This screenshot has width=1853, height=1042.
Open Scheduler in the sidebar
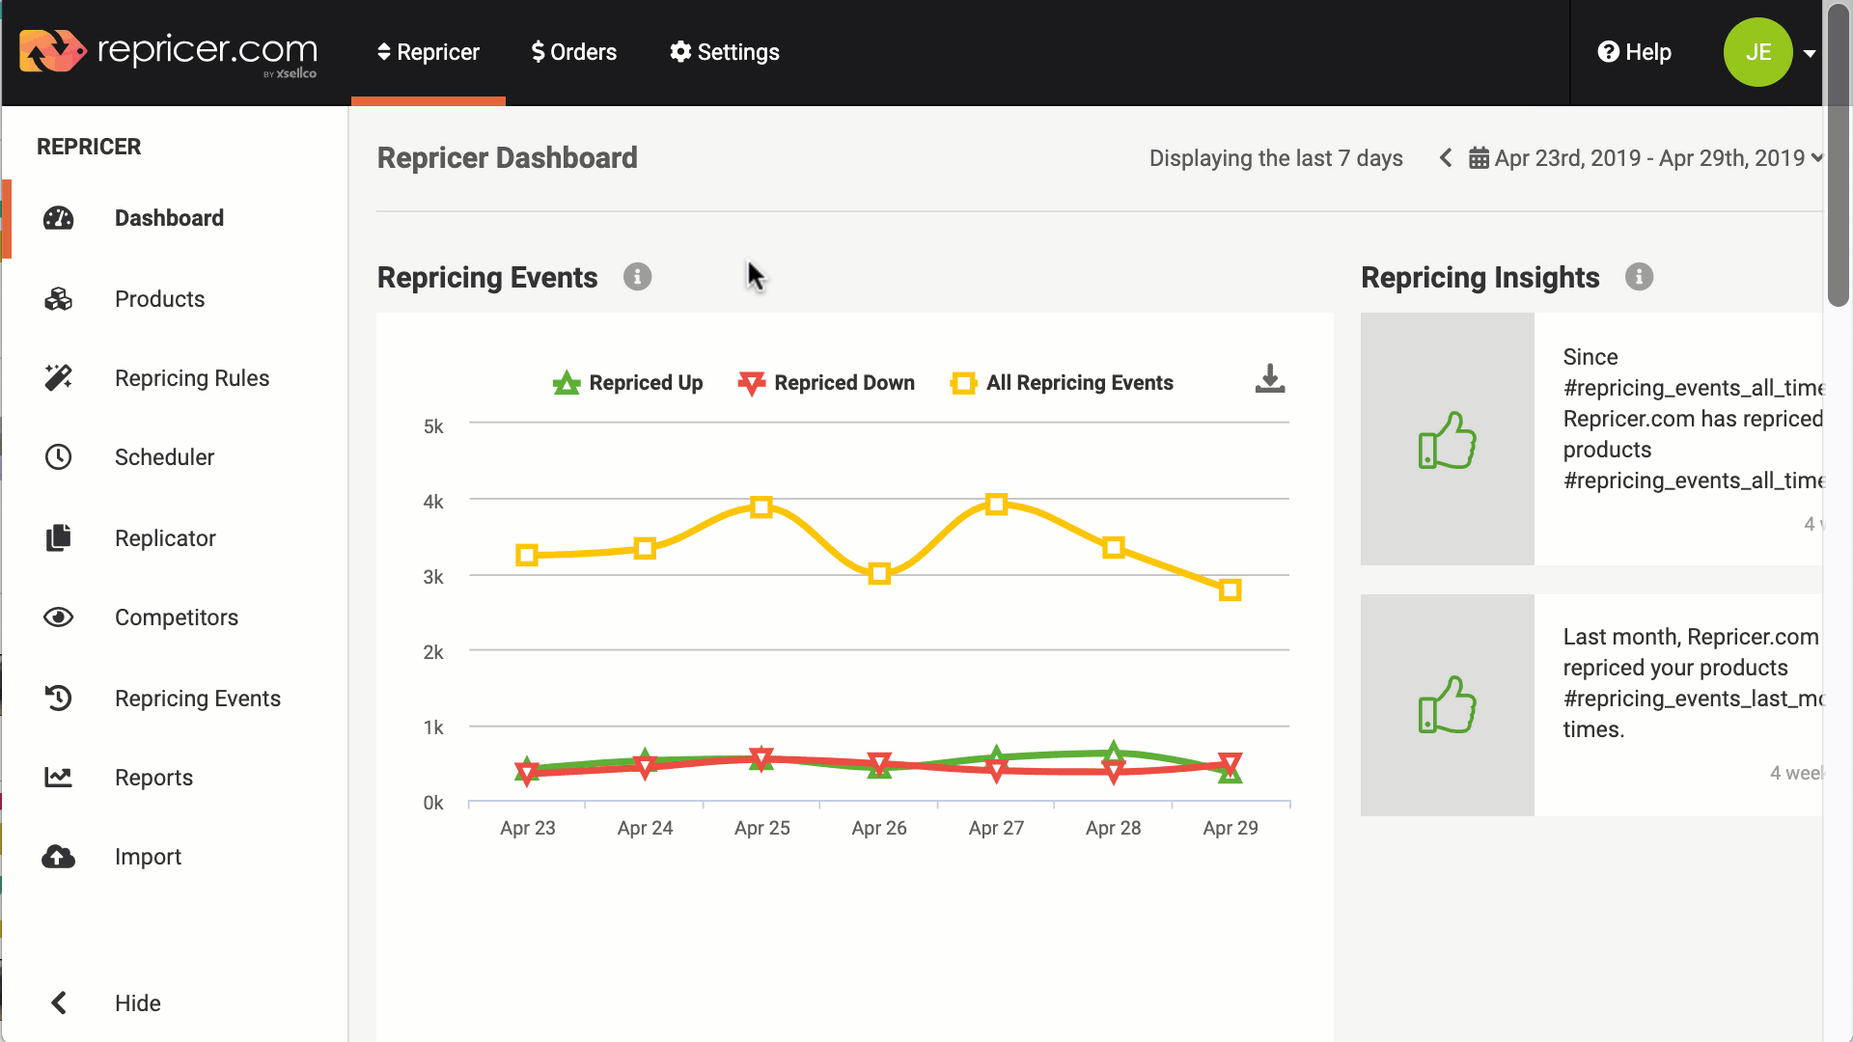coord(165,457)
